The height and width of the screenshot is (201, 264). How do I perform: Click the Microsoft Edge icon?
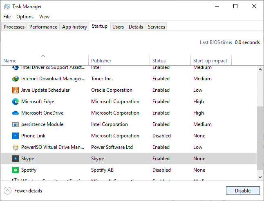[x=16, y=102]
